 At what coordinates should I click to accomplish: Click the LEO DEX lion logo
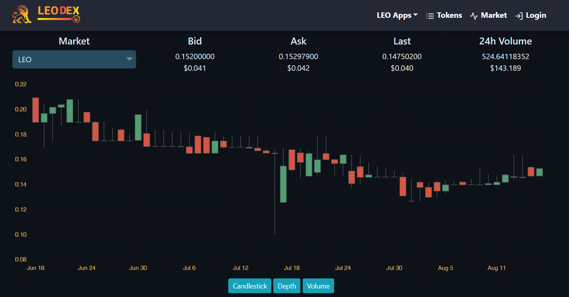point(47,15)
